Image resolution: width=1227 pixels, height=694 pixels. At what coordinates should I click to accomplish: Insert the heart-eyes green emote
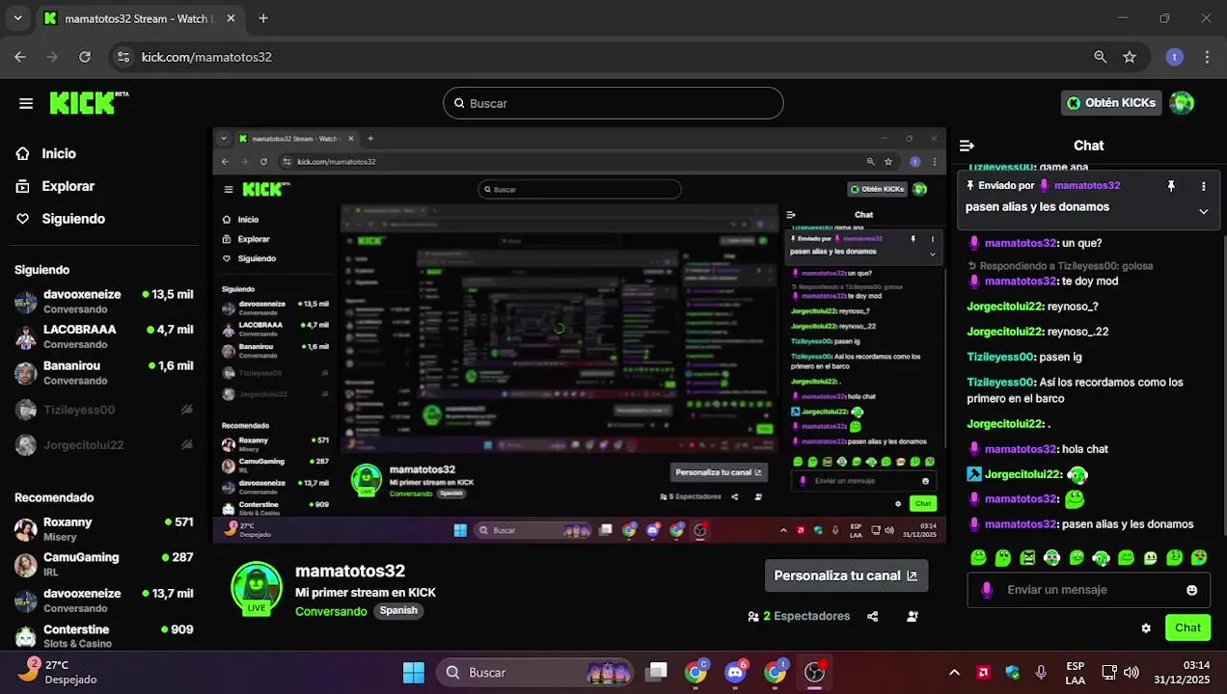[1199, 557]
